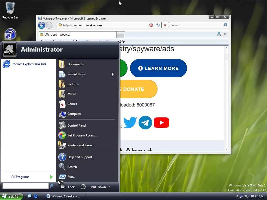Close the current tab with X icon

(225, 34)
